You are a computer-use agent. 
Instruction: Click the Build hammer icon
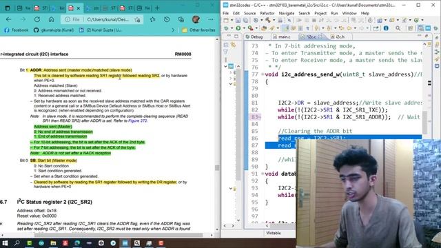point(268,20)
